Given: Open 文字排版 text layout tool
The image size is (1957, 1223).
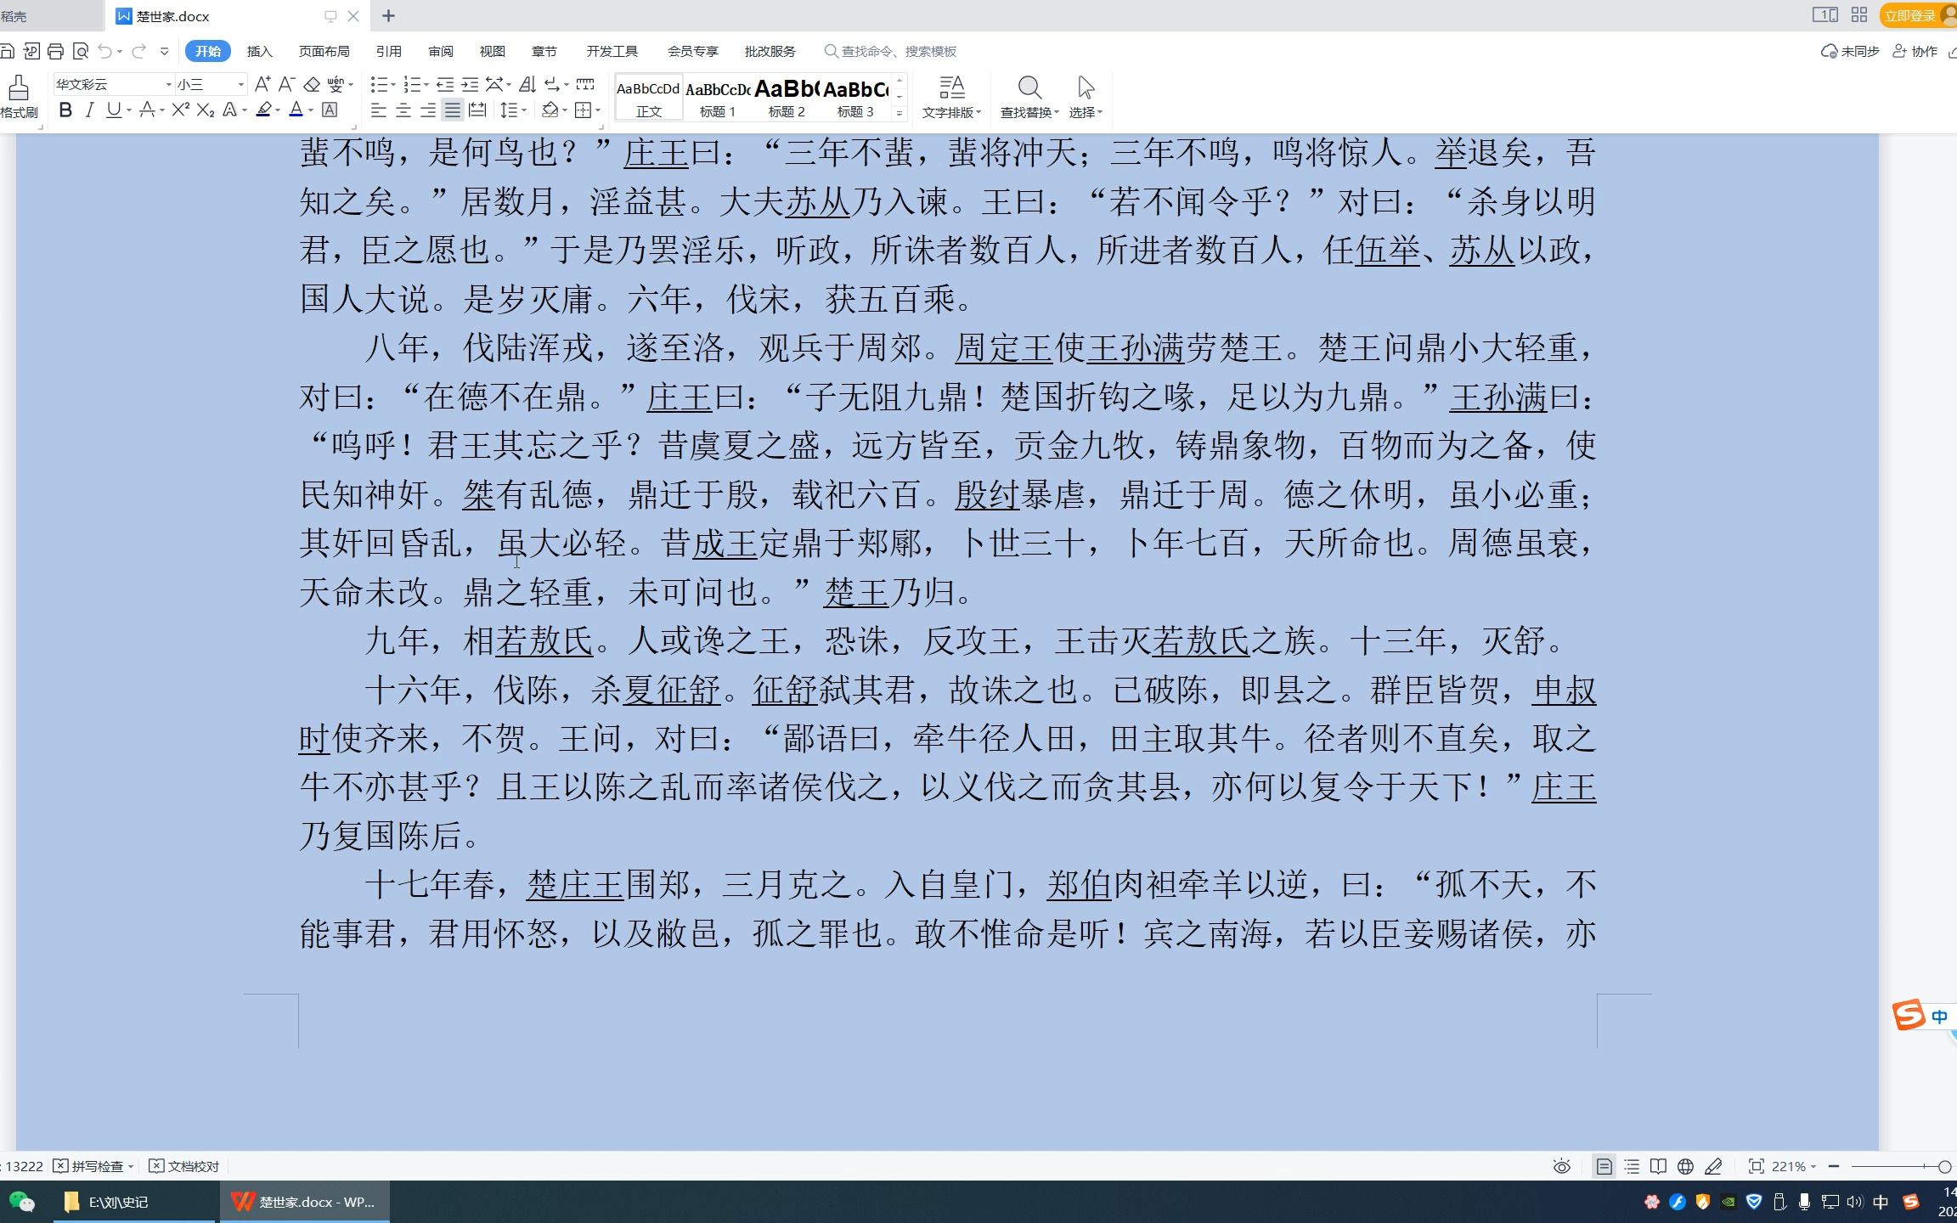Looking at the screenshot, I should [952, 96].
